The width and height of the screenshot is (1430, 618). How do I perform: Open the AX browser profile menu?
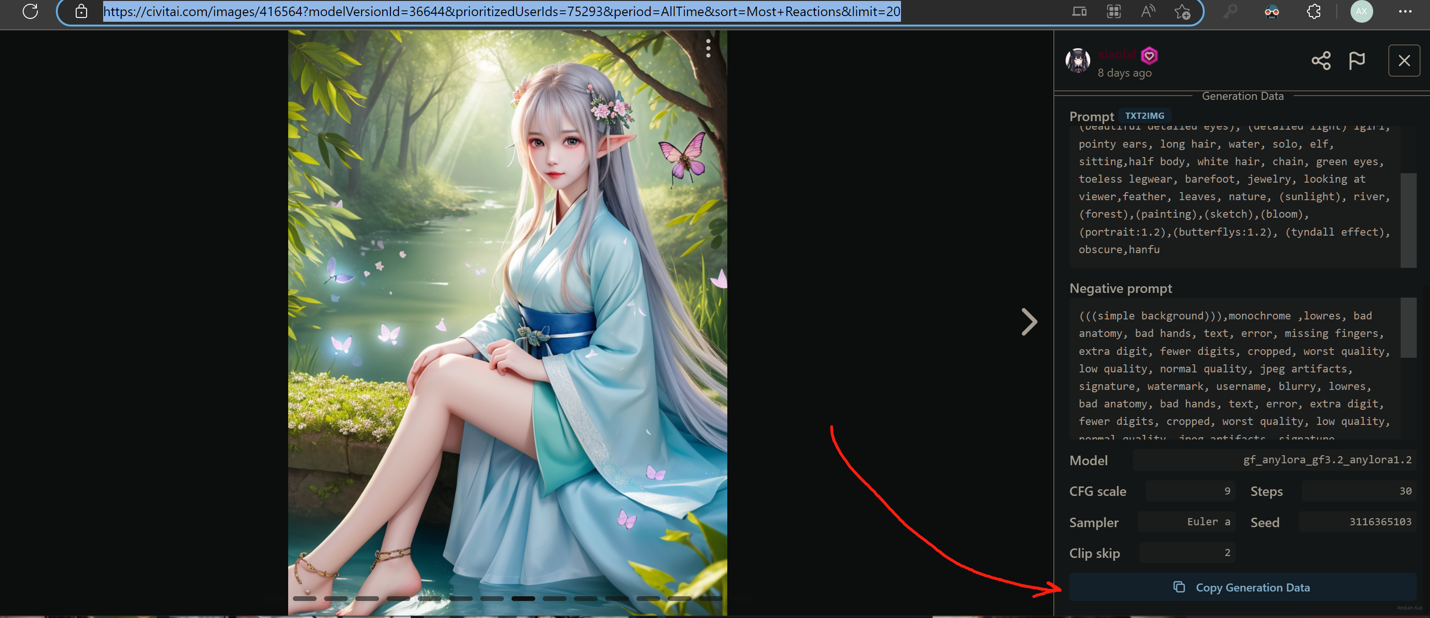click(x=1361, y=11)
